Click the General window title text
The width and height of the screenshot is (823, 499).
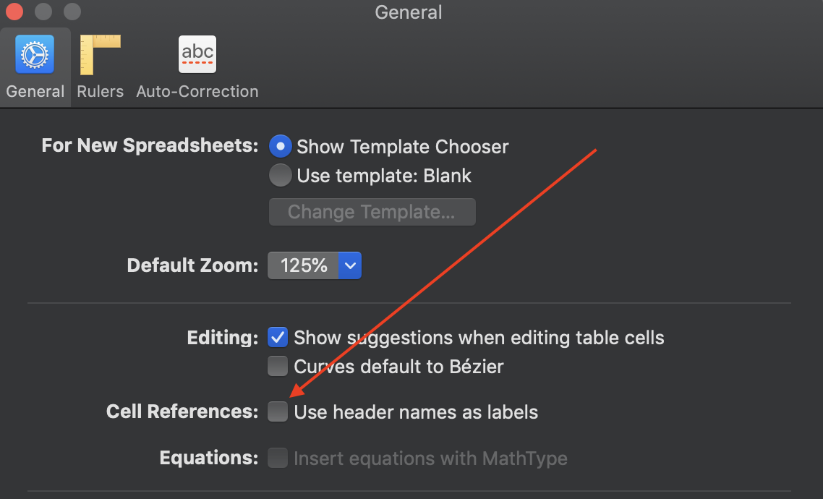pyautogui.click(x=409, y=12)
